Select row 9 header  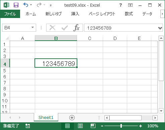click(x=5, y=95)
